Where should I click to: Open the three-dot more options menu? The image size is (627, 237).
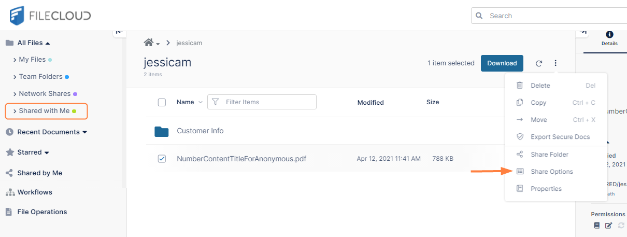555,63
